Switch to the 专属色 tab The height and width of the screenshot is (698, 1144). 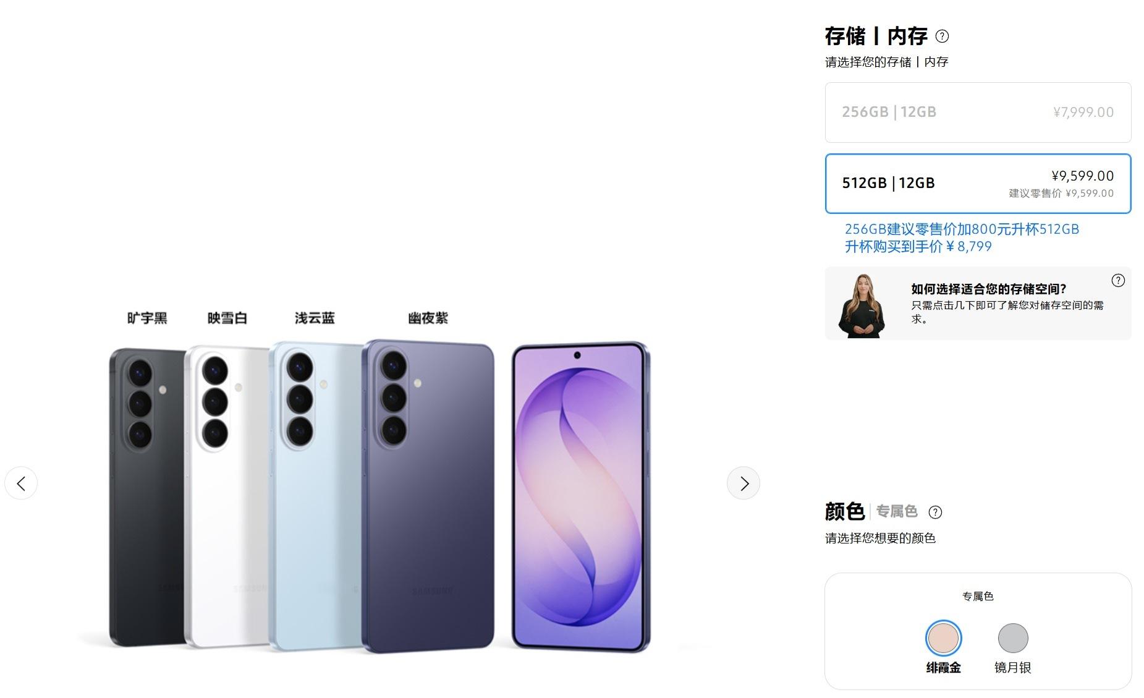896,511
